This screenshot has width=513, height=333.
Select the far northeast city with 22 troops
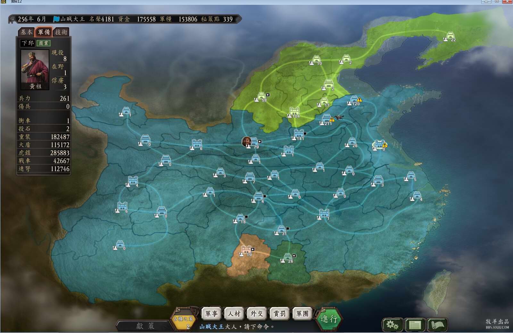[450, 36]
